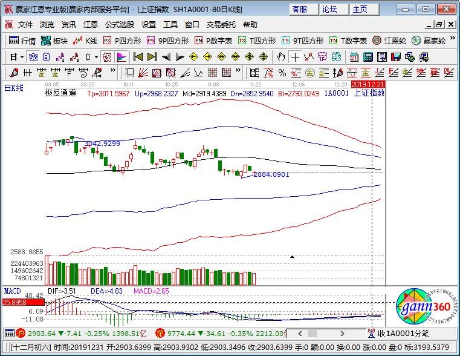Step forward with black right triangle

(x=180, y=57)
